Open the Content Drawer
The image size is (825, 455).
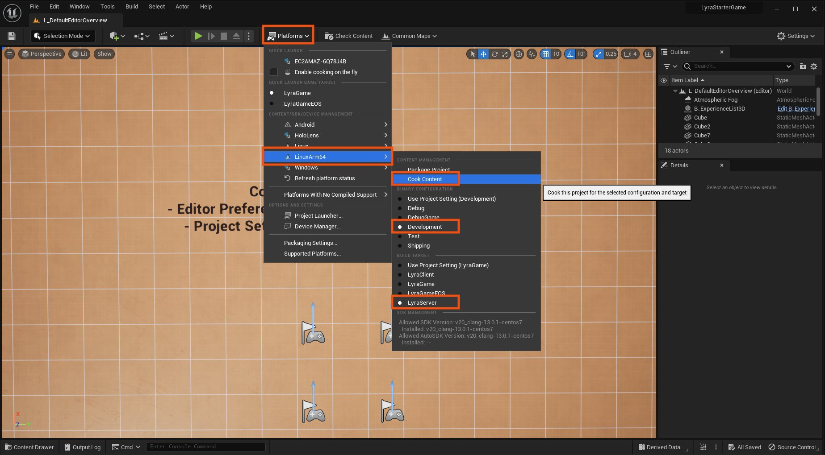[29, 447]
